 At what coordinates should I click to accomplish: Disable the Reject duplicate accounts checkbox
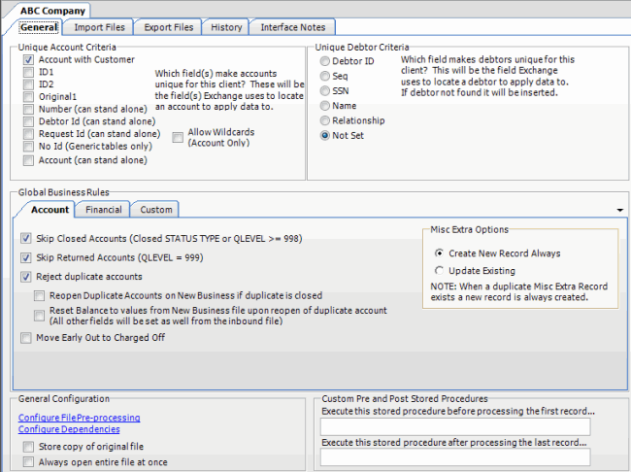click(x=26, y=277)
